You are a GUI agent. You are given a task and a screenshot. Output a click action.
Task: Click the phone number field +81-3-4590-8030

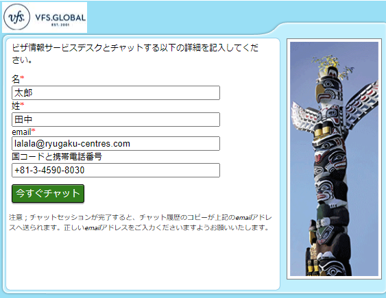[x=116, y=170]
